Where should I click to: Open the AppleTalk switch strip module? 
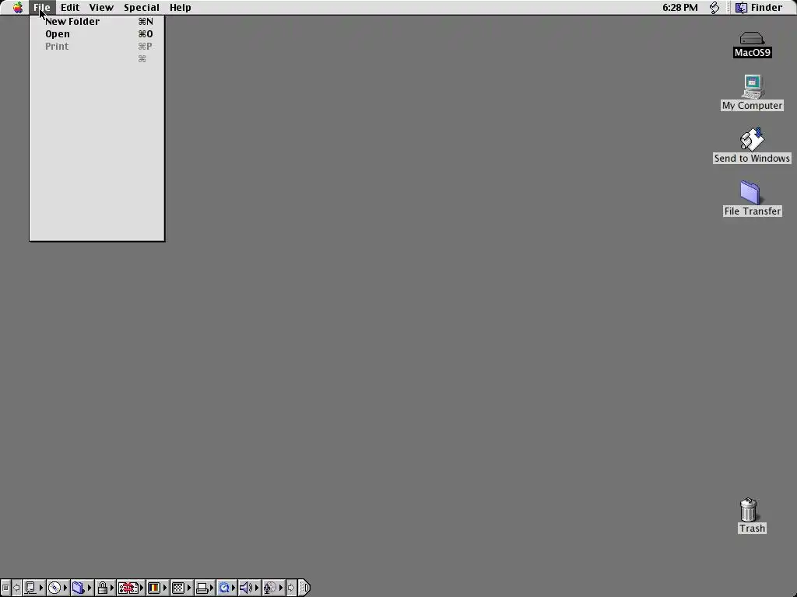point(34,588)
